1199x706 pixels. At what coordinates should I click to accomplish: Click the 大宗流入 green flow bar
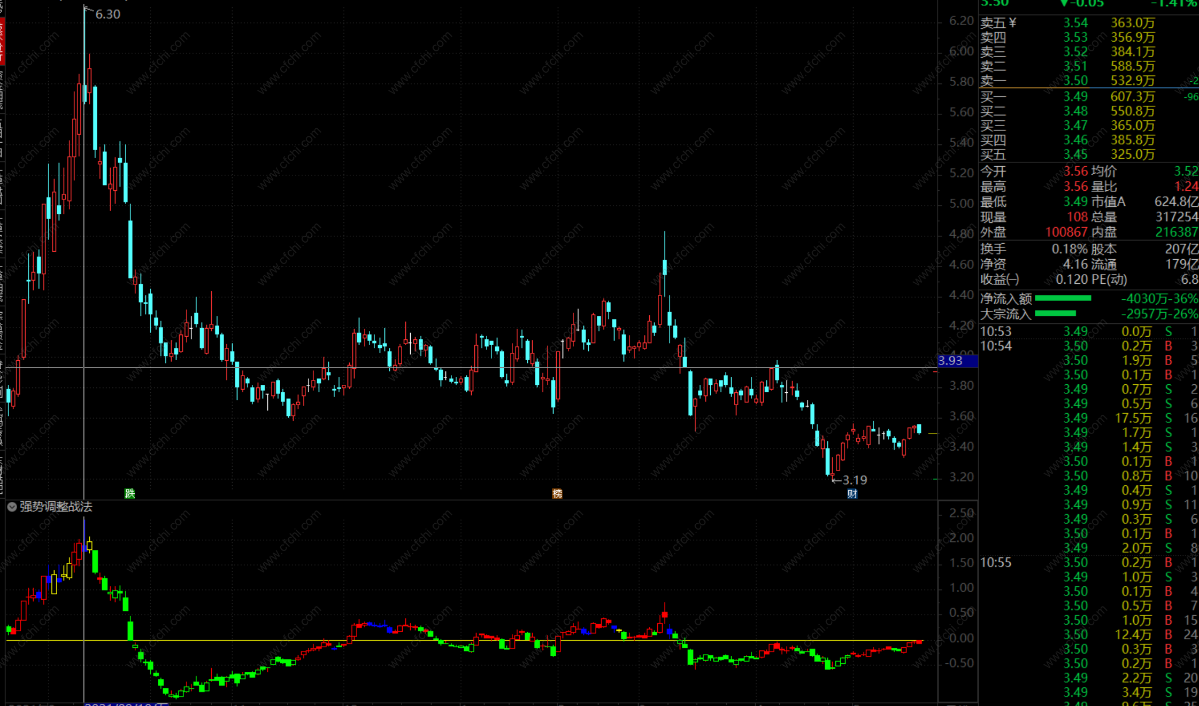click(x=1055, y=314)
